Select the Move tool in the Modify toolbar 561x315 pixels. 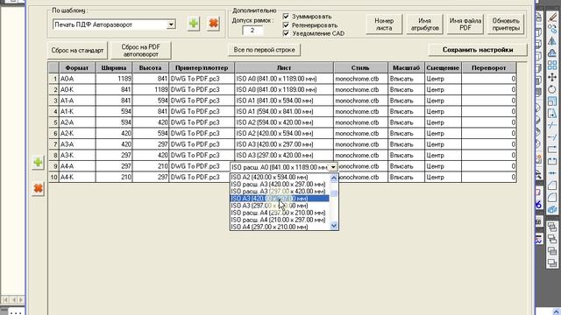[552, 77]
